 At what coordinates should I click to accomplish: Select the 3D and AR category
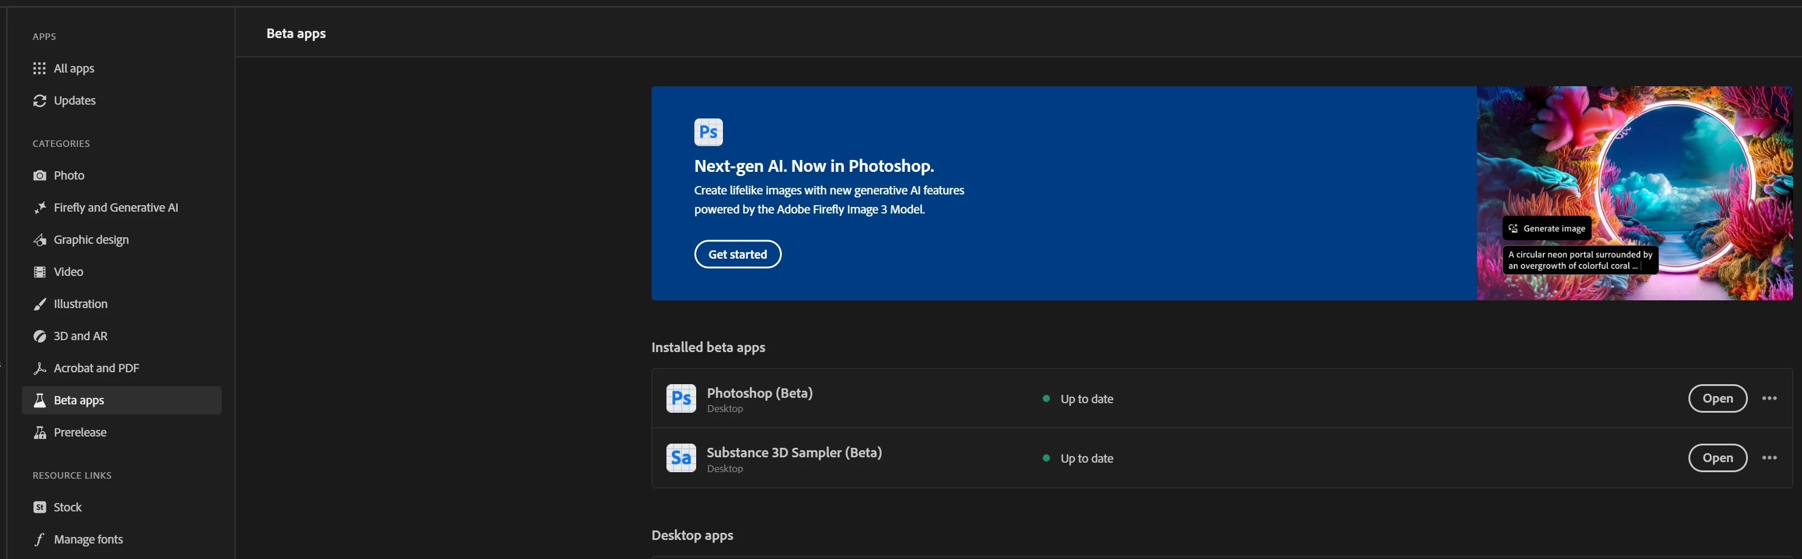[122, 337]
